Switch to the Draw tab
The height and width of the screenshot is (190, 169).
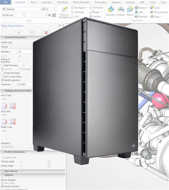(33, 2)
